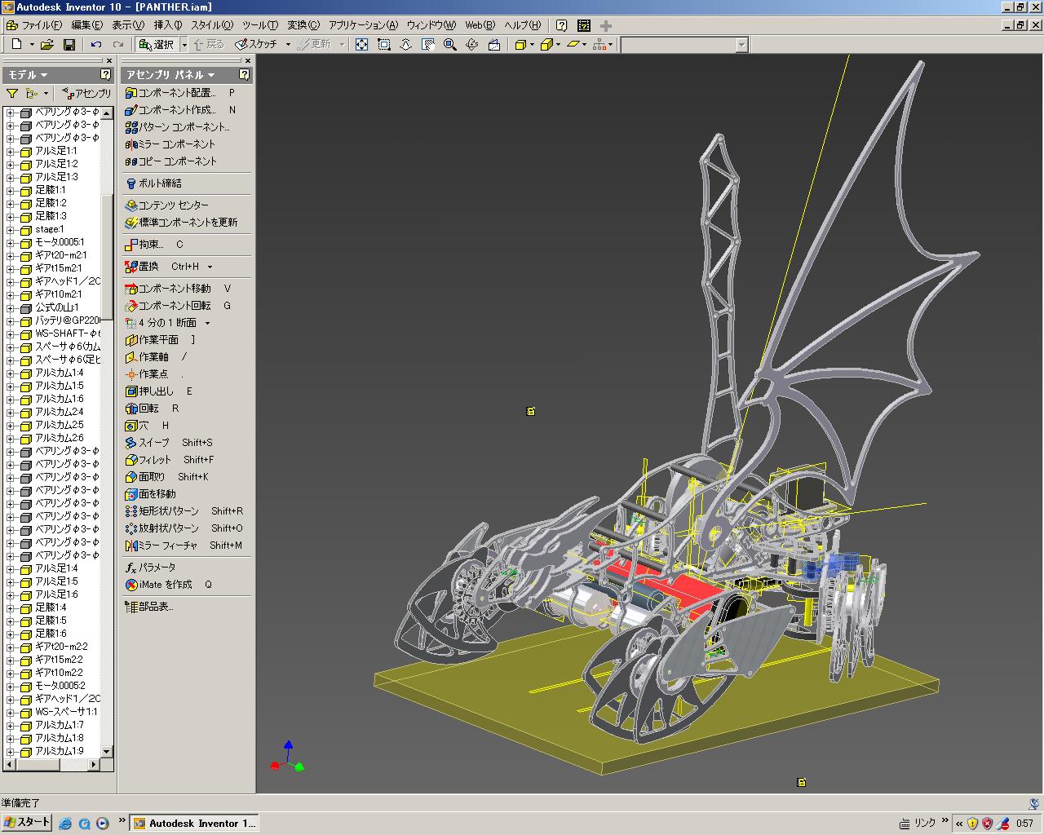Click the Windows スタート button
1044x835 pixels.
[x=27, y=822]
